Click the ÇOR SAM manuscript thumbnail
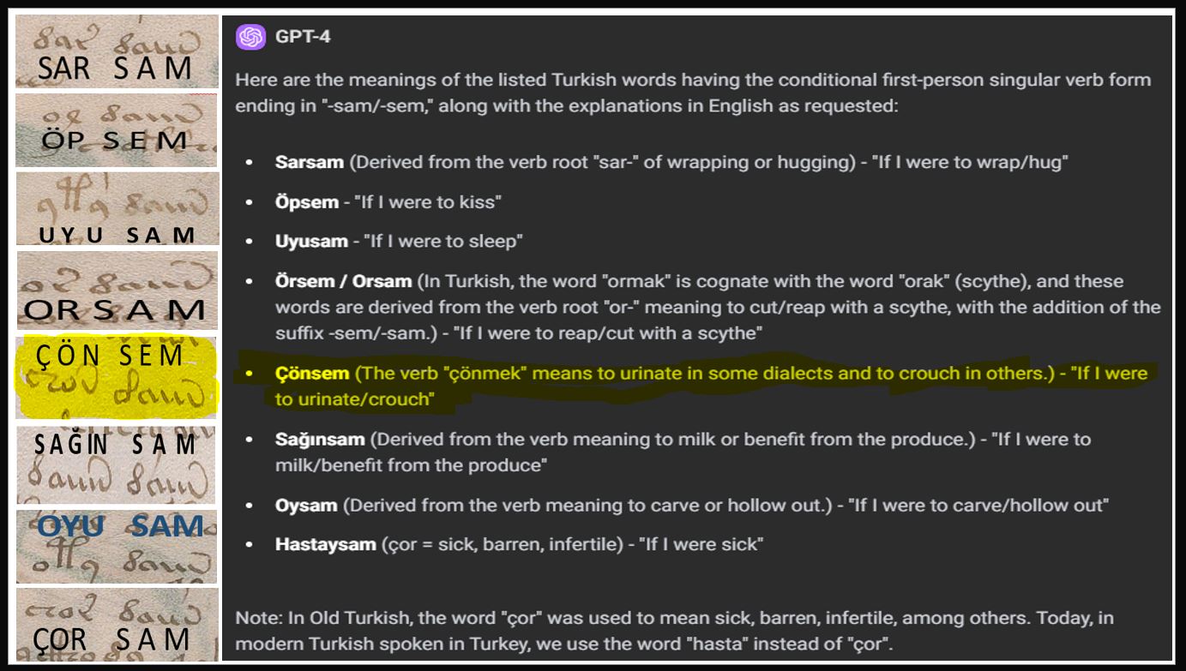 [x=117, y=624]
